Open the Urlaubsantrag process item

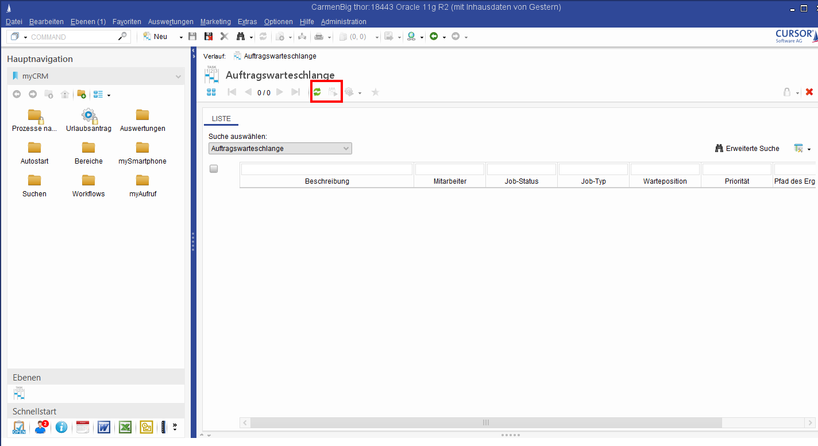click(88, 119)
